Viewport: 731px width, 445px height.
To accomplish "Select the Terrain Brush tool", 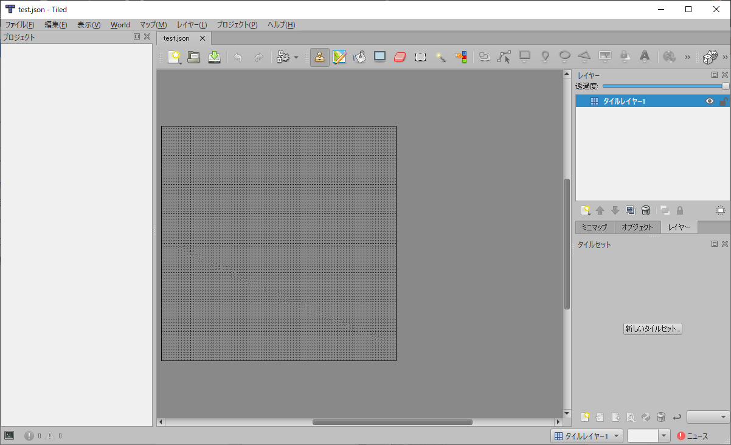I will [339, 57].
